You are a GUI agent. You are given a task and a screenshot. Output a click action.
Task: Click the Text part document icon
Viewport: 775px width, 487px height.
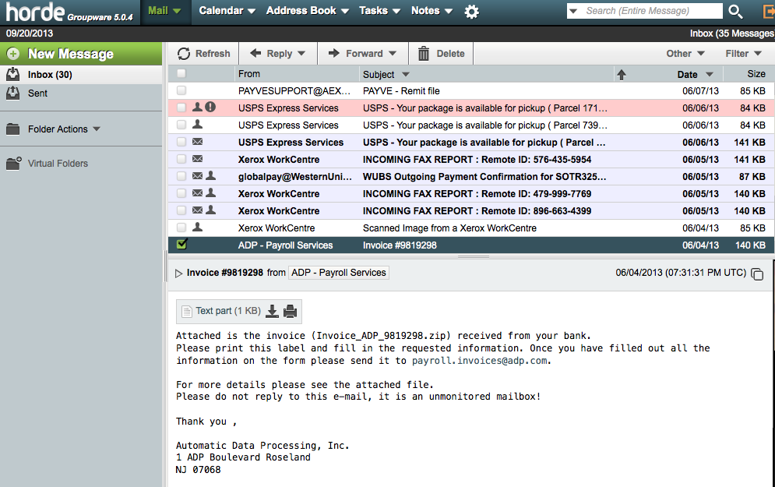[187, 311]
